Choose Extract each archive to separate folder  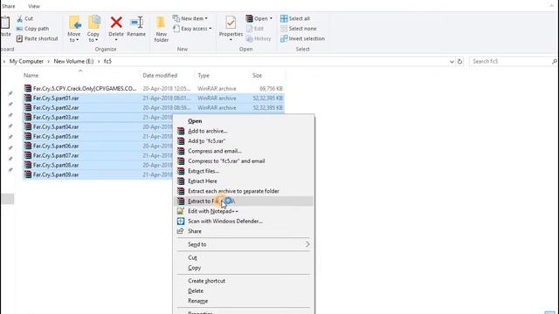(x=244, y=191)
